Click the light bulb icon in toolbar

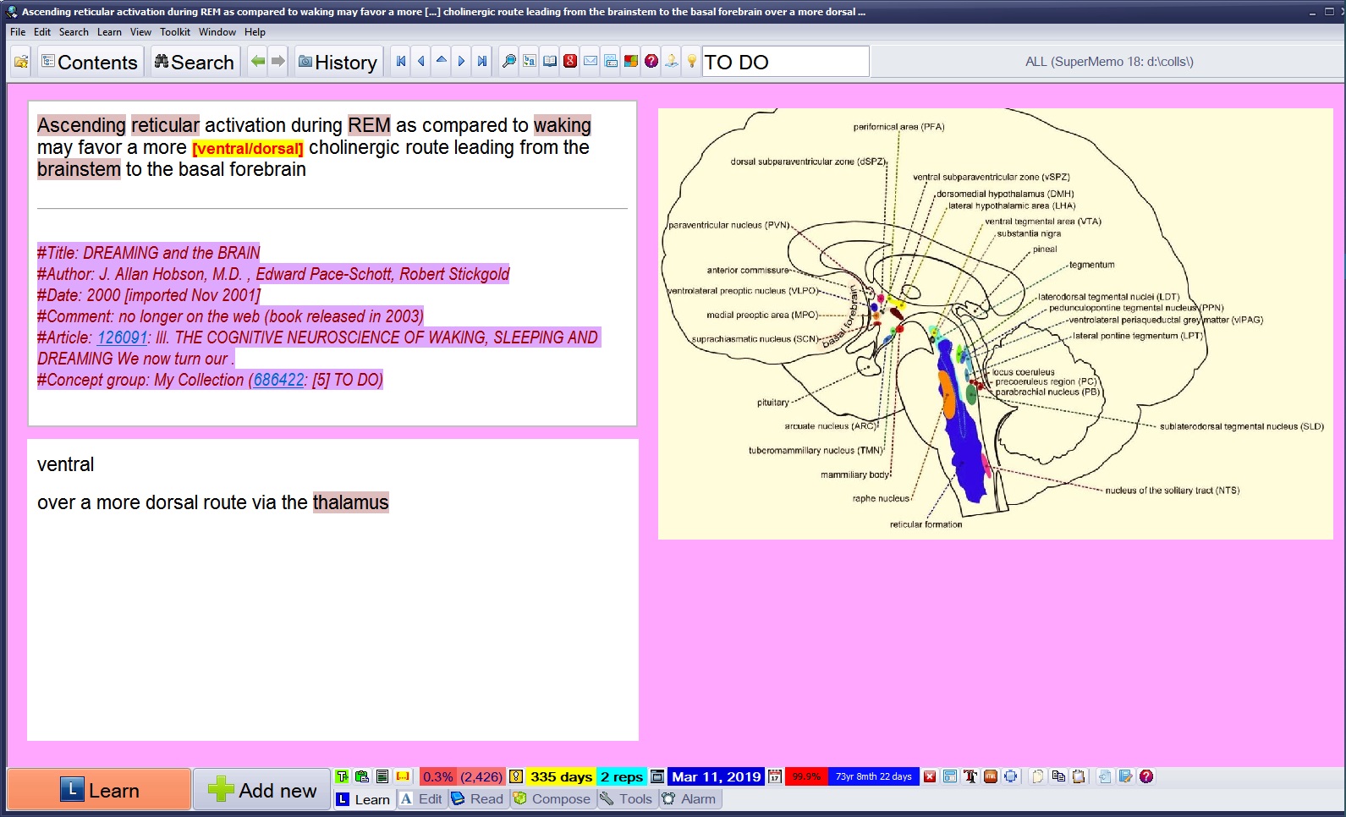click(691, 62)
